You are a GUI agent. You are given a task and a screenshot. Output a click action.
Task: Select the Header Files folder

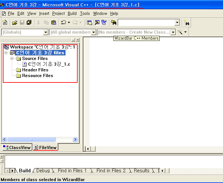pos(35,70)
